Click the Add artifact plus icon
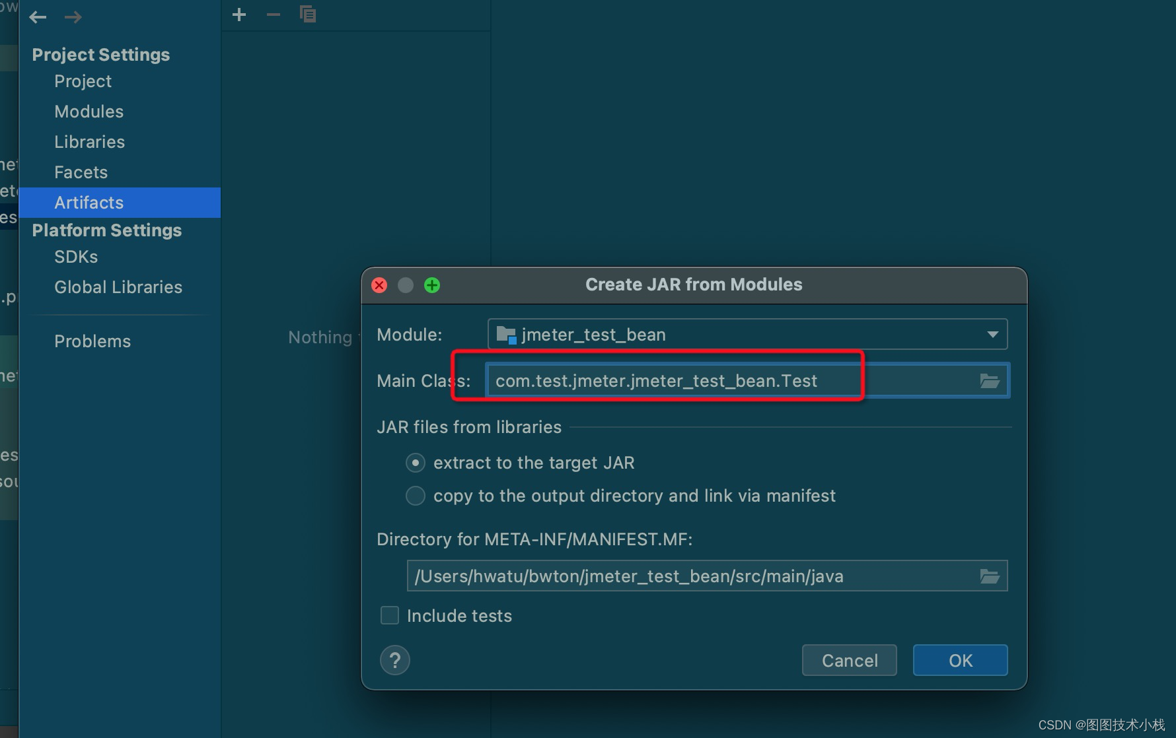Viewport: 1176px width, 738px height. tap(239, 14)
